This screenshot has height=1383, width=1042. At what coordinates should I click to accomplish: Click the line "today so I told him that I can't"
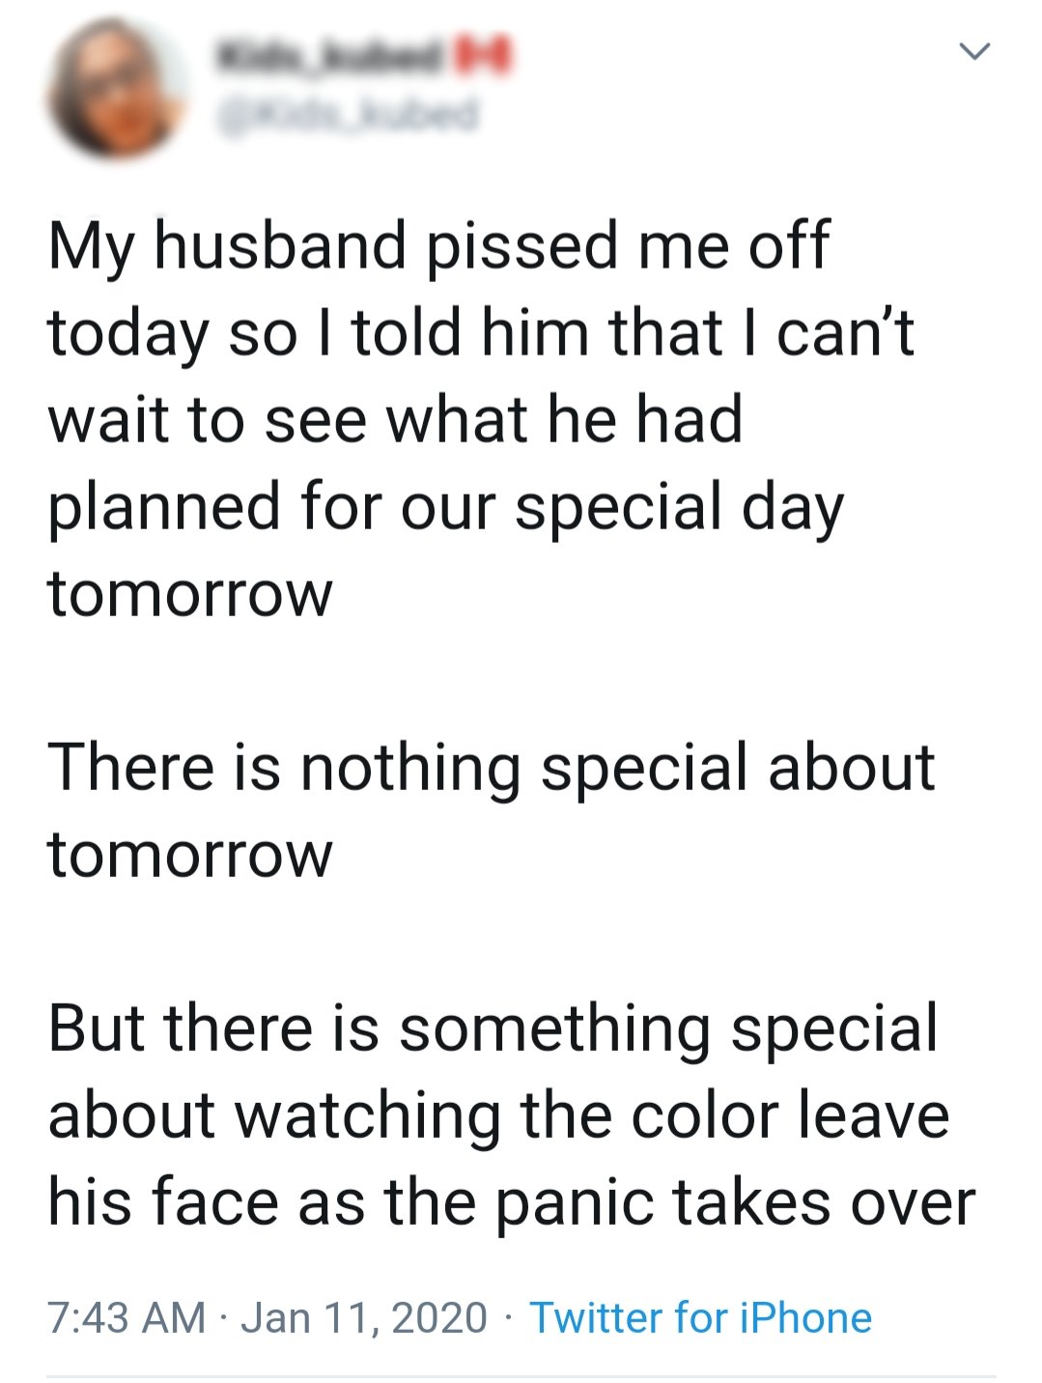click(x=481, y=334)
